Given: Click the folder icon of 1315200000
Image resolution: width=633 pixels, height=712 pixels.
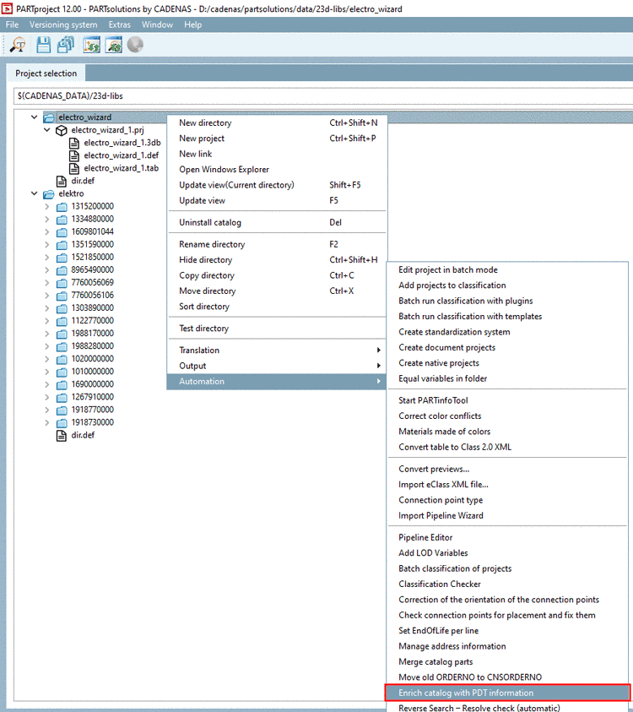Looking at the screenshot, I should [62, 207].
